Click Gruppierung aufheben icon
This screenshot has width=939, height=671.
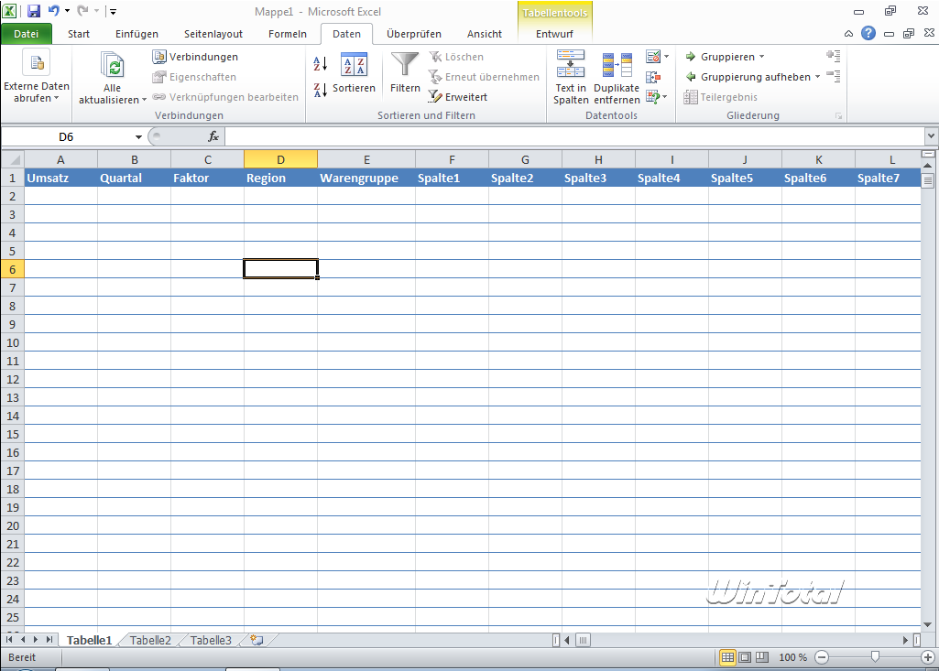tap(691, 77)
